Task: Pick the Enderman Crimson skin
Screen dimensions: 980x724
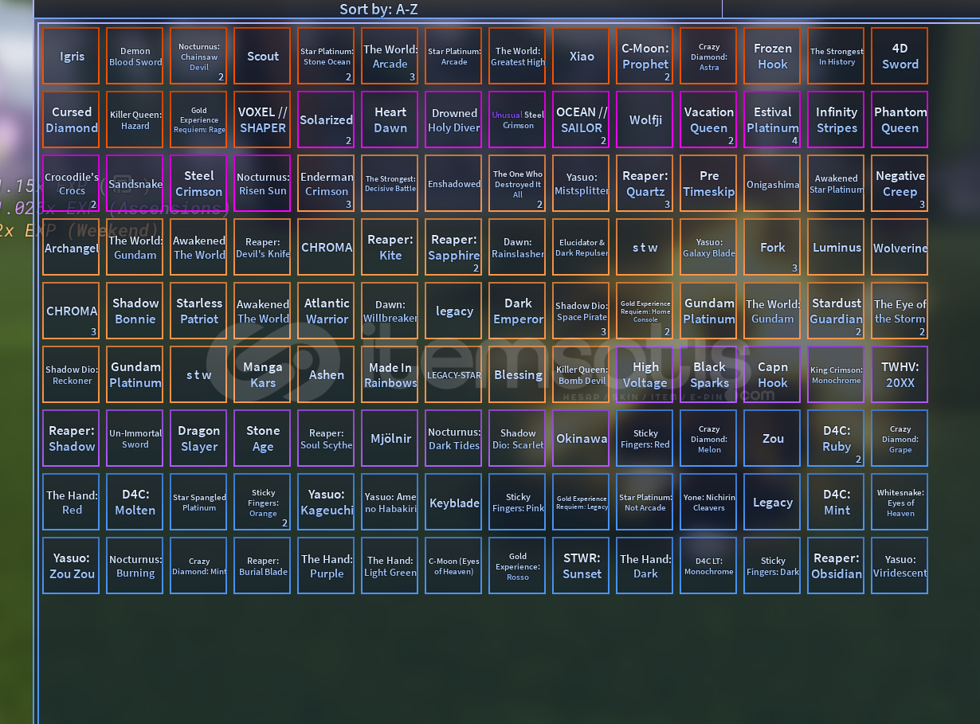Action: click(x=327, y=184)
